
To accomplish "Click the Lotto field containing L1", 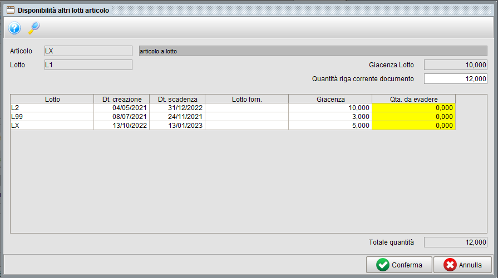I will pyautogui.click(x=88, y=65).
